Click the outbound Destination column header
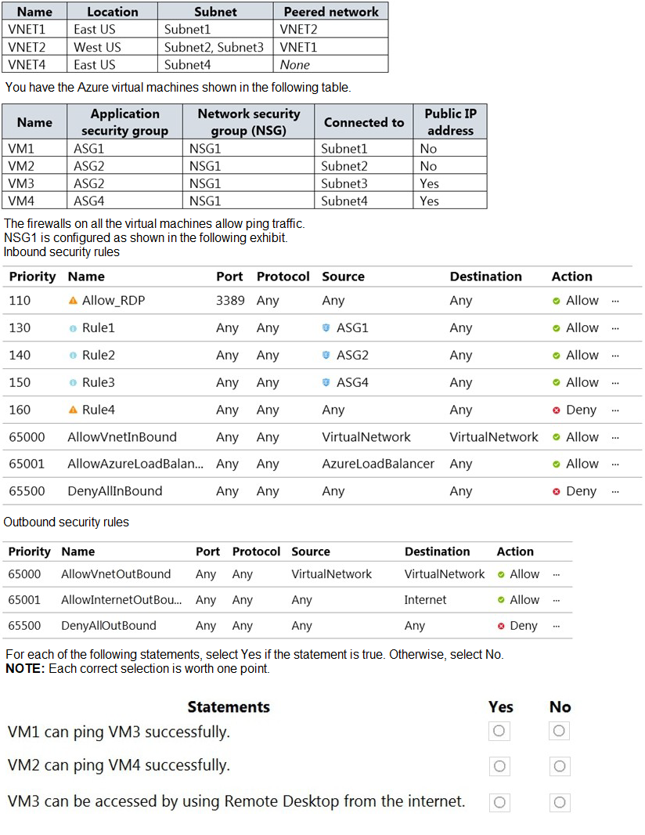 tap(437, 551)
